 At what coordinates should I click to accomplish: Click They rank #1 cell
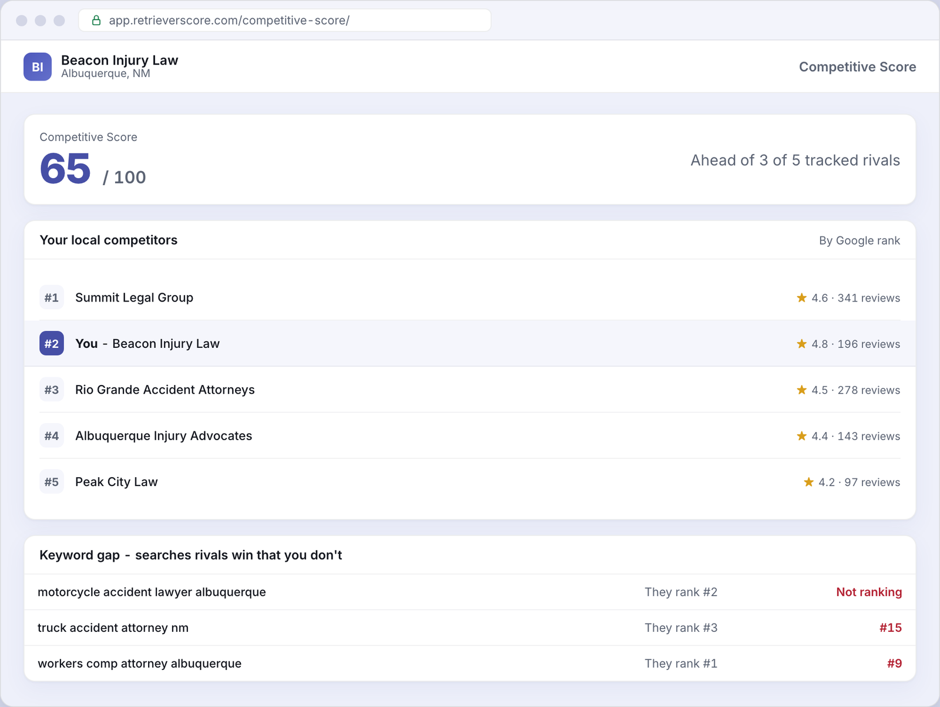[681, 664]
